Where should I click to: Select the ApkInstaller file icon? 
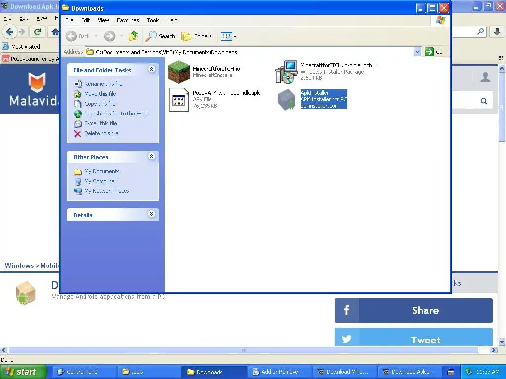coord(286,100)
